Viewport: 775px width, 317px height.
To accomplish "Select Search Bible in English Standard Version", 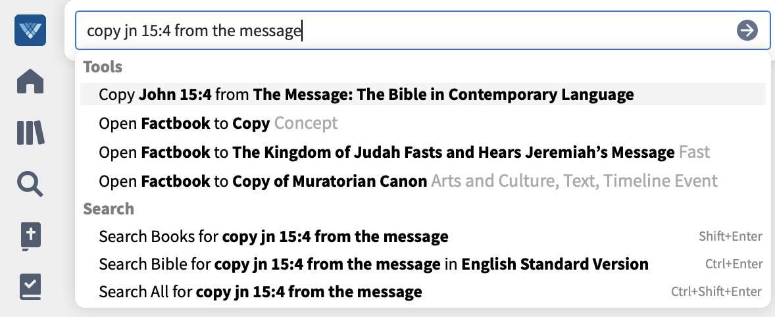I will pyautogui.click(x=422, y=264).
